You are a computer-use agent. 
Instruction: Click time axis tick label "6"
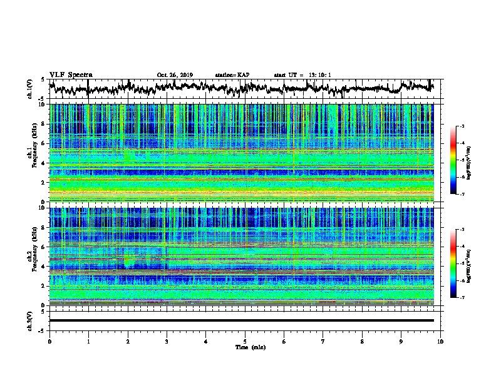pyautogui.click(x=284, y=342)
